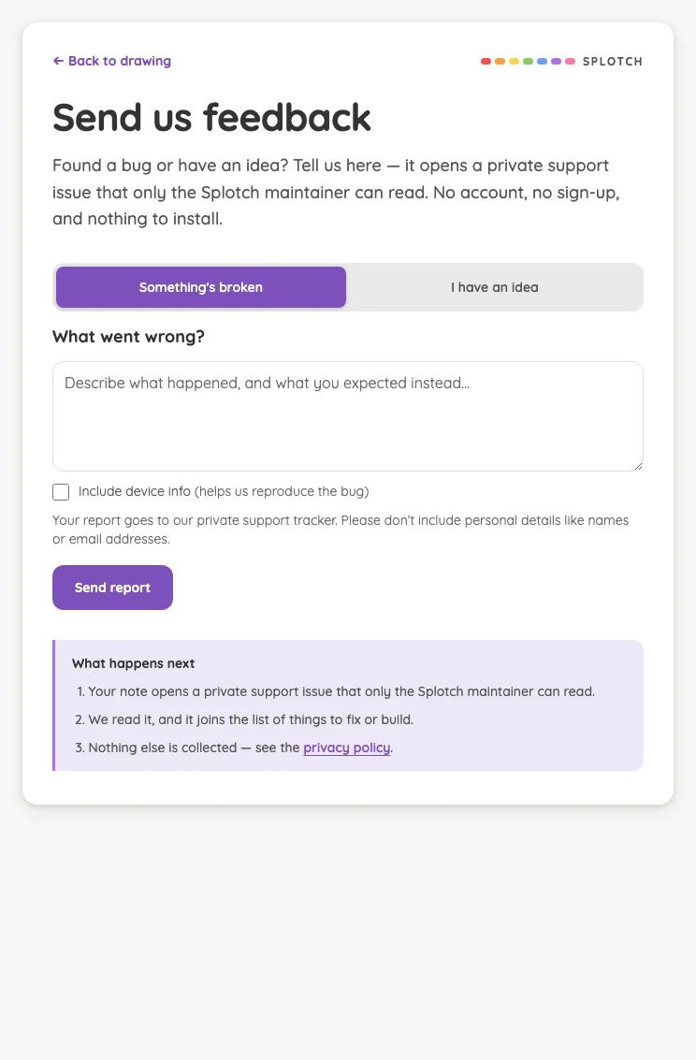Submit with the Send report button
Viewport: 696px width, 1060px height.
pyautogui.click(x=113, y=588)
